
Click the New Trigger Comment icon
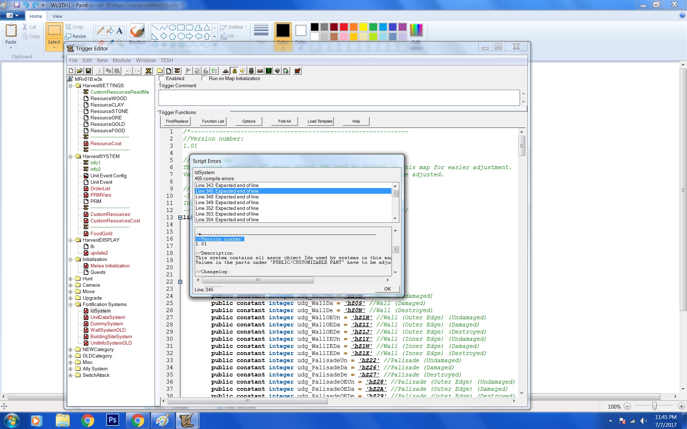[x=177, y=71]
